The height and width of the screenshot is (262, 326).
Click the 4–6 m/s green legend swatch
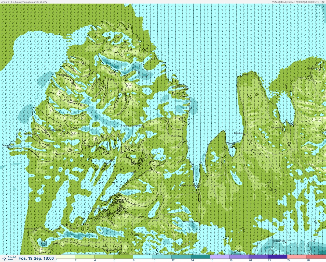click(104, 257)
